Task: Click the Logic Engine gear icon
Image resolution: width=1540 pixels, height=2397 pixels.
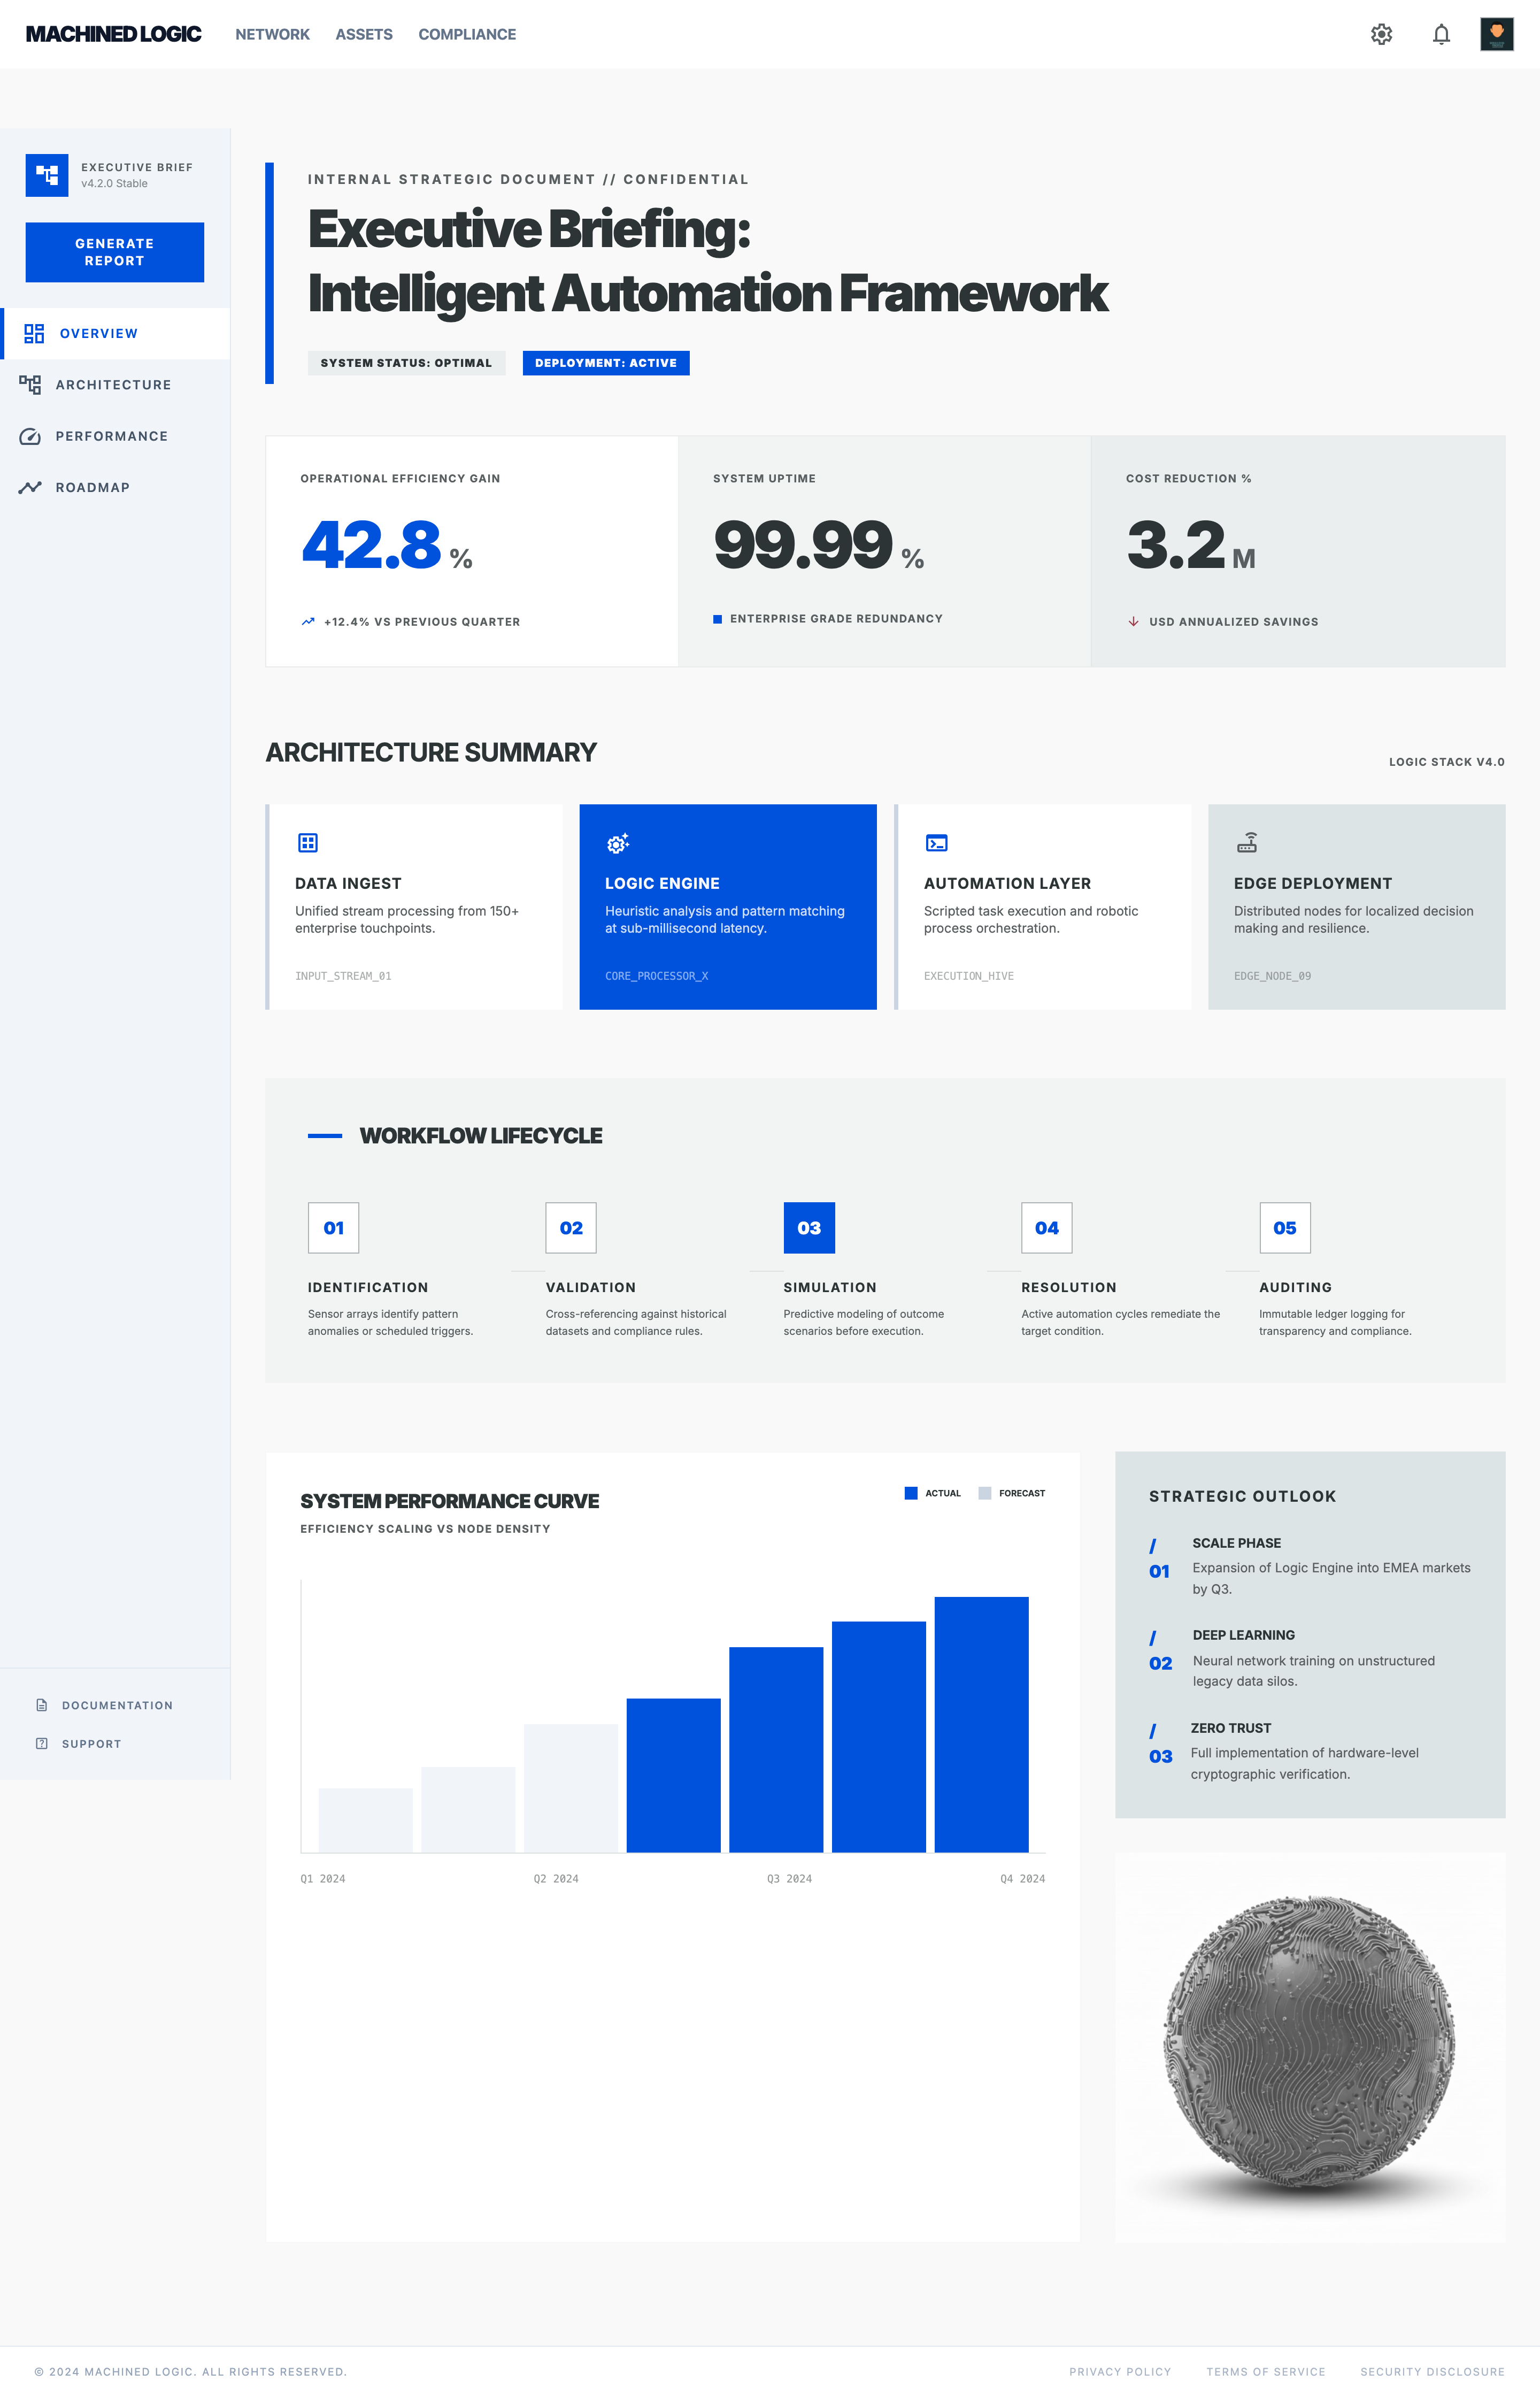Action: point(617,843)
